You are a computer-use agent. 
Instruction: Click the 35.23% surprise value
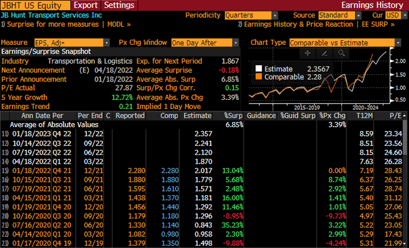click(233, 226)
